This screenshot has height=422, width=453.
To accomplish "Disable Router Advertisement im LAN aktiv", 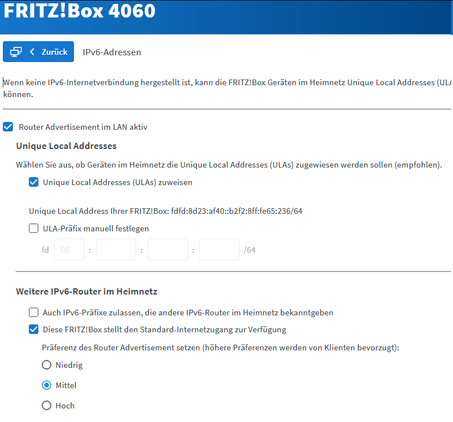I will pos(8,127).
